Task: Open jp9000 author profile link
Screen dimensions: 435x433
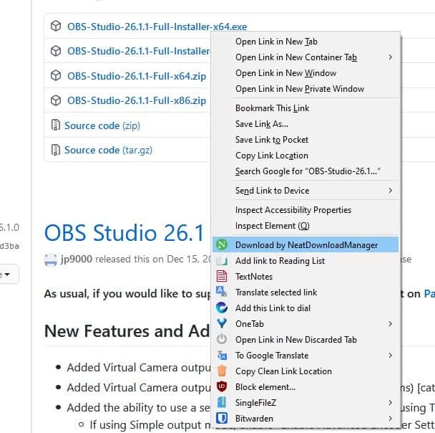Action: tap(77, 259)
